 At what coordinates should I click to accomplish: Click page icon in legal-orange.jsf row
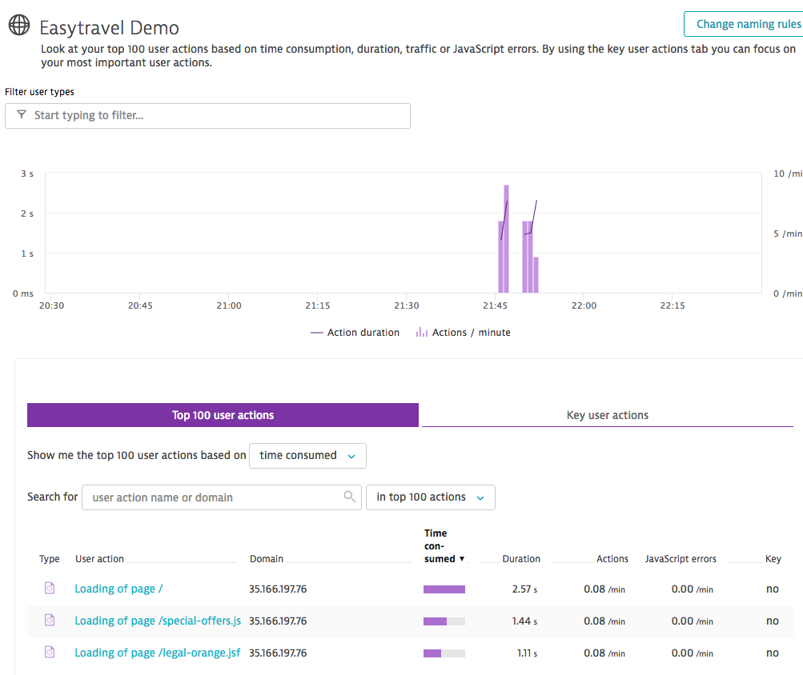50,653
